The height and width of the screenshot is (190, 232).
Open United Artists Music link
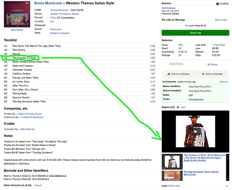[32, 117]
